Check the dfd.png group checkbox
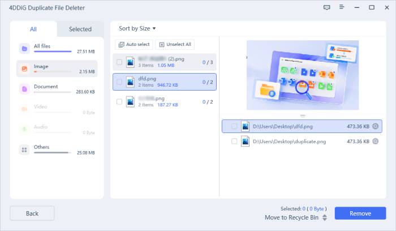Image resolution: width=396 pixels, height=231 pixels. tap(119, 82)
